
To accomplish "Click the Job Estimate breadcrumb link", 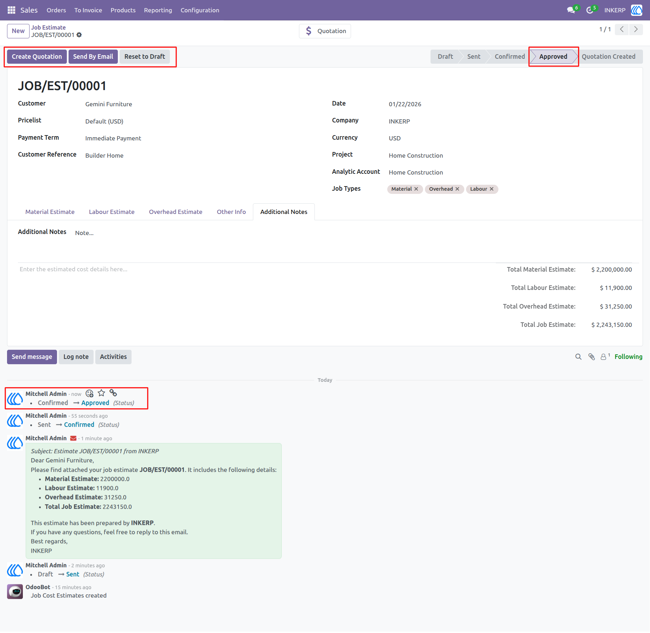I will [x=49, y=27].
